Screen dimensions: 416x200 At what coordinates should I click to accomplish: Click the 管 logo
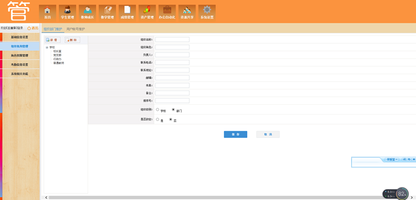(18, 11)
